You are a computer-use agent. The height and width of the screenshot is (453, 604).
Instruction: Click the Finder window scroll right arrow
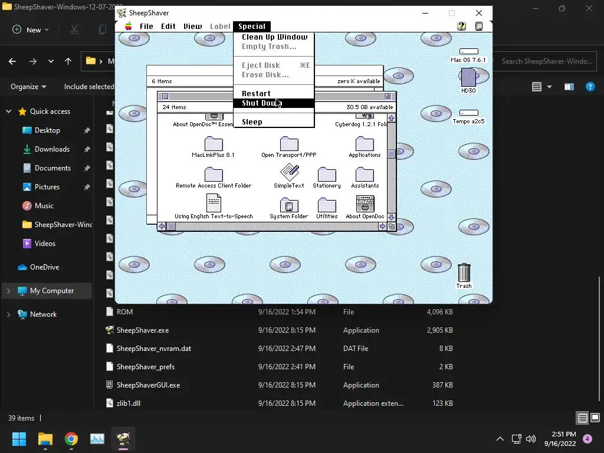[382, 226]
